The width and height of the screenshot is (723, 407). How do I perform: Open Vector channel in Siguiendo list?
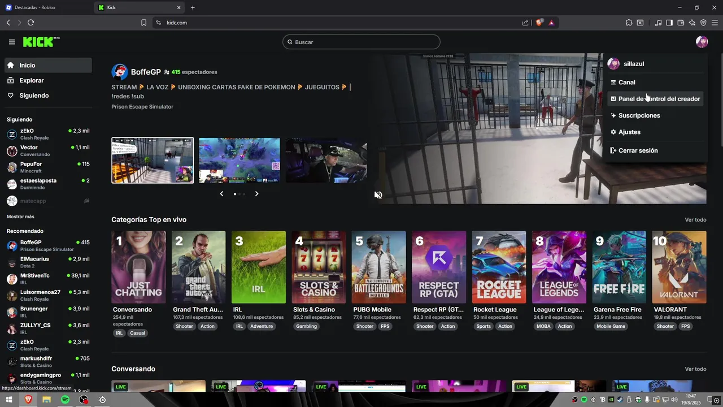click(x=48, y=150)
